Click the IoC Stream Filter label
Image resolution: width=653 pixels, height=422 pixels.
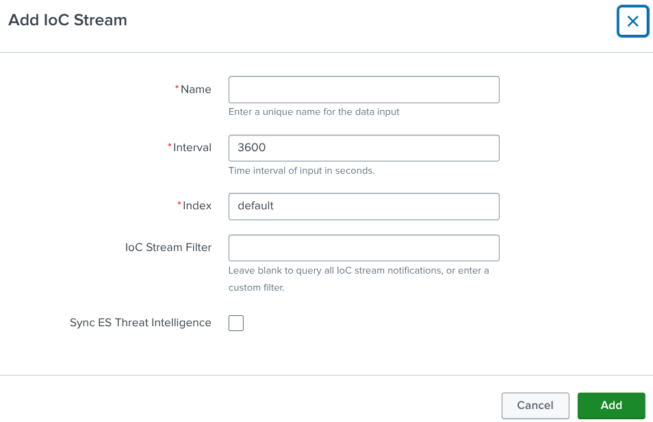[x=168, y=248]
